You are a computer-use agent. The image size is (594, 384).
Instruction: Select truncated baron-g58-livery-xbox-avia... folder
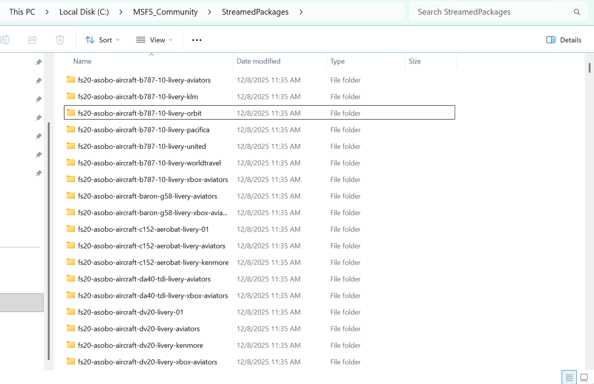[x=259, y=213]
